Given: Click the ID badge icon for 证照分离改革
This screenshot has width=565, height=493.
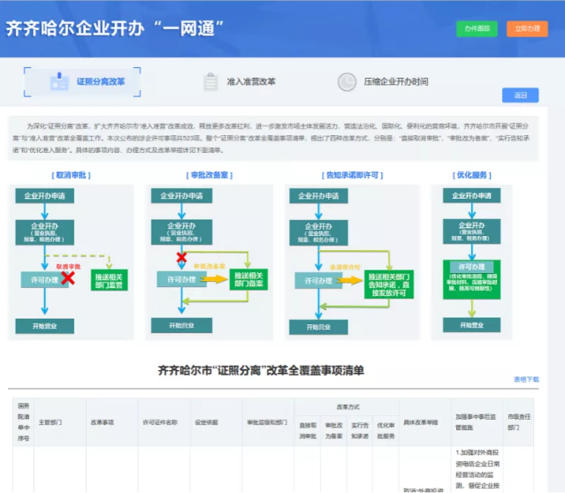Looking at the screenshot, I should (x=58, y=82).
